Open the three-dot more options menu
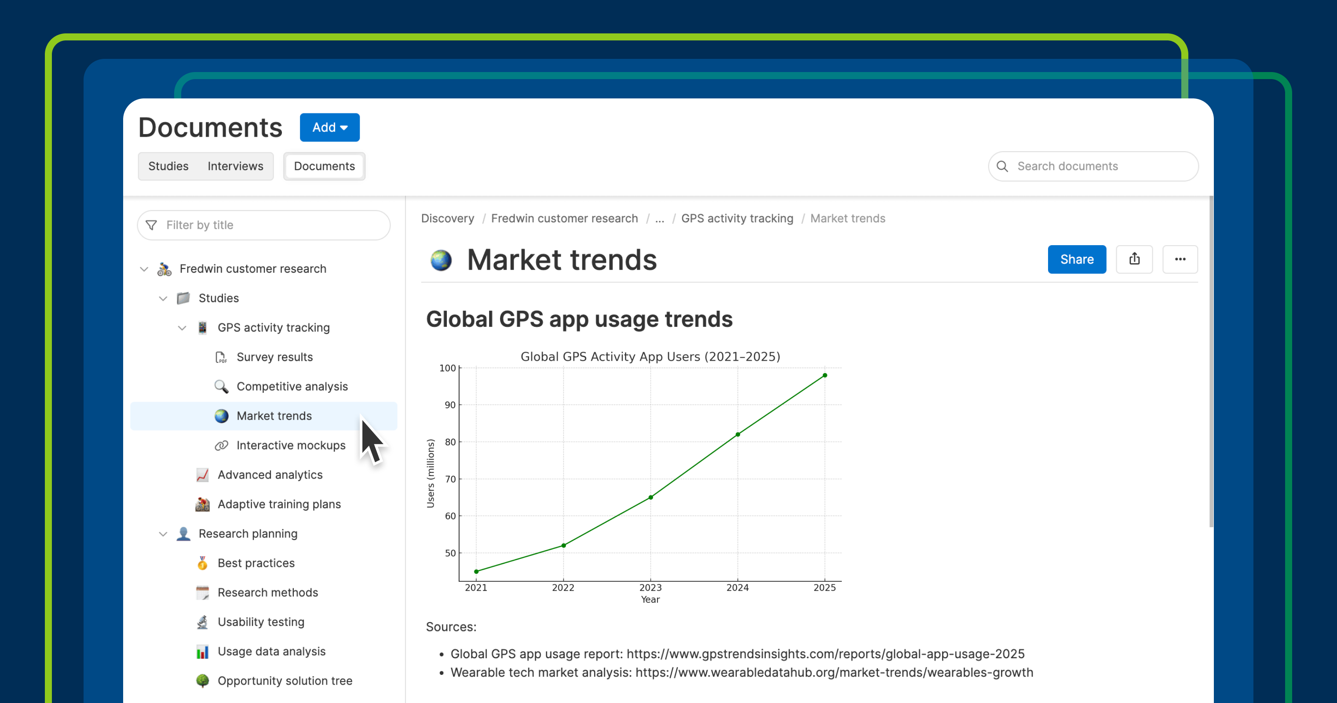1337x703 pixels. [x=1180, y=259]
